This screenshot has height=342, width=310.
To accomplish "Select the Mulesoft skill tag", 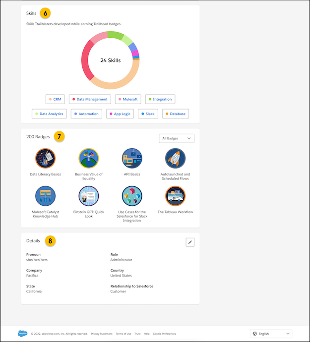I will pos(128,99).
